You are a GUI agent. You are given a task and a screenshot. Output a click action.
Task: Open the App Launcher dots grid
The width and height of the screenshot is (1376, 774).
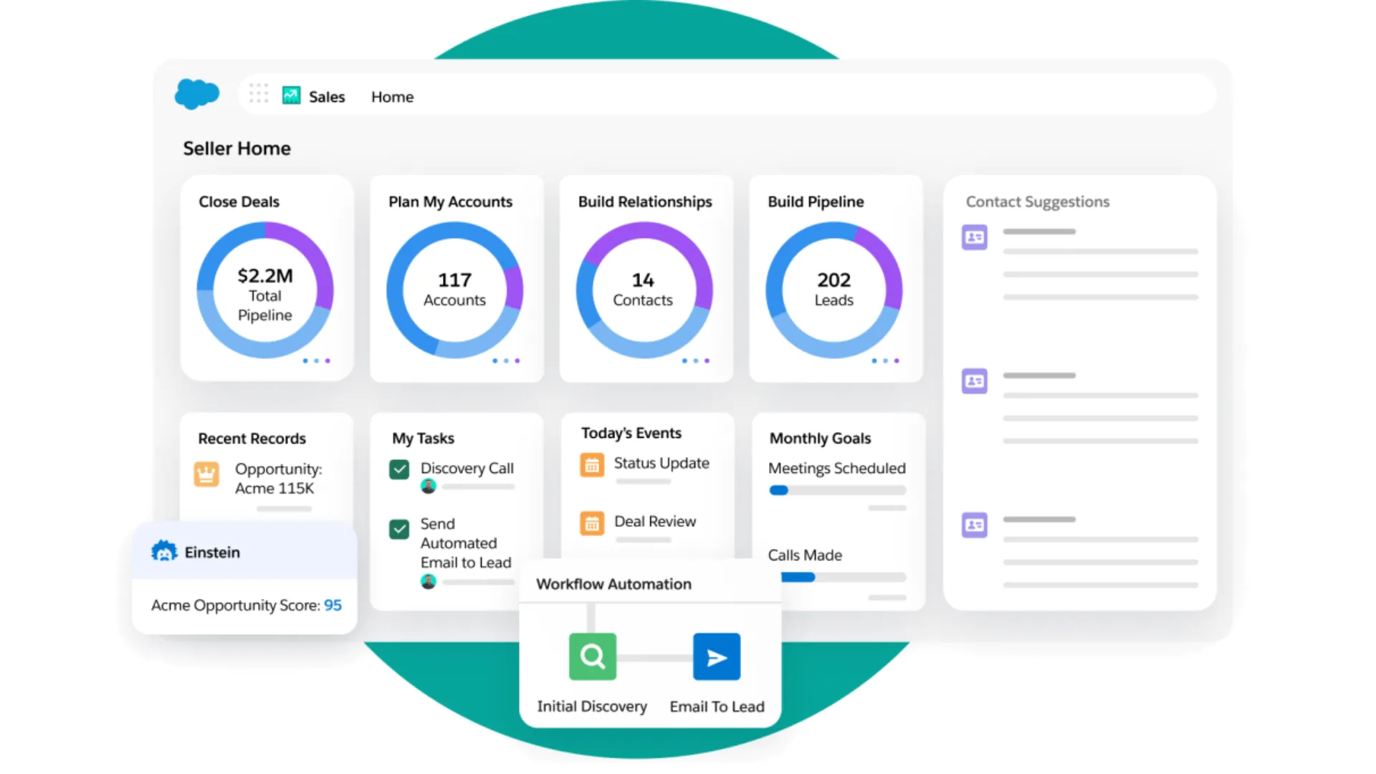click(x=259, y=94)
